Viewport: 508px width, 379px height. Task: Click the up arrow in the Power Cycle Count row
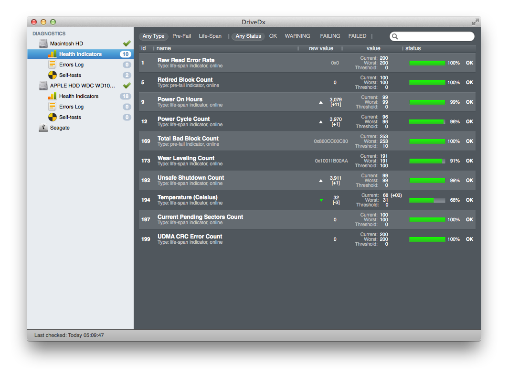[321, 122]
